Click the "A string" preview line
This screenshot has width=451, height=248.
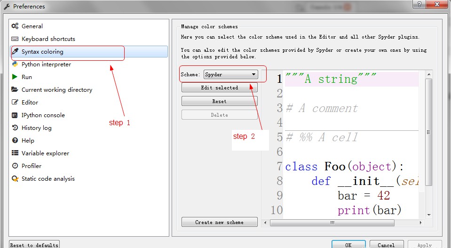pos(351,79)
